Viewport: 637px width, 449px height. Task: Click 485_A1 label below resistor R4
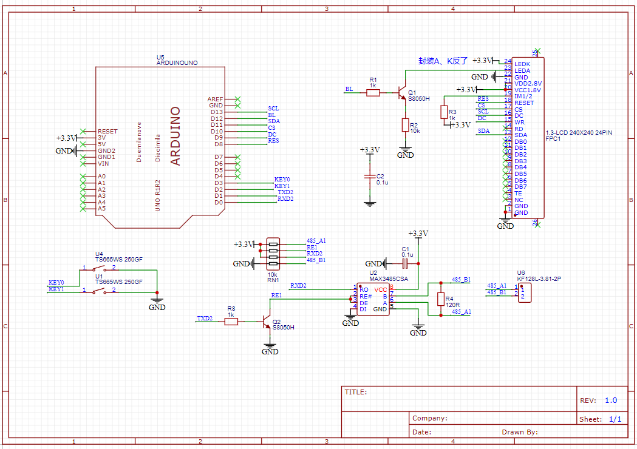tap(461, 312)
